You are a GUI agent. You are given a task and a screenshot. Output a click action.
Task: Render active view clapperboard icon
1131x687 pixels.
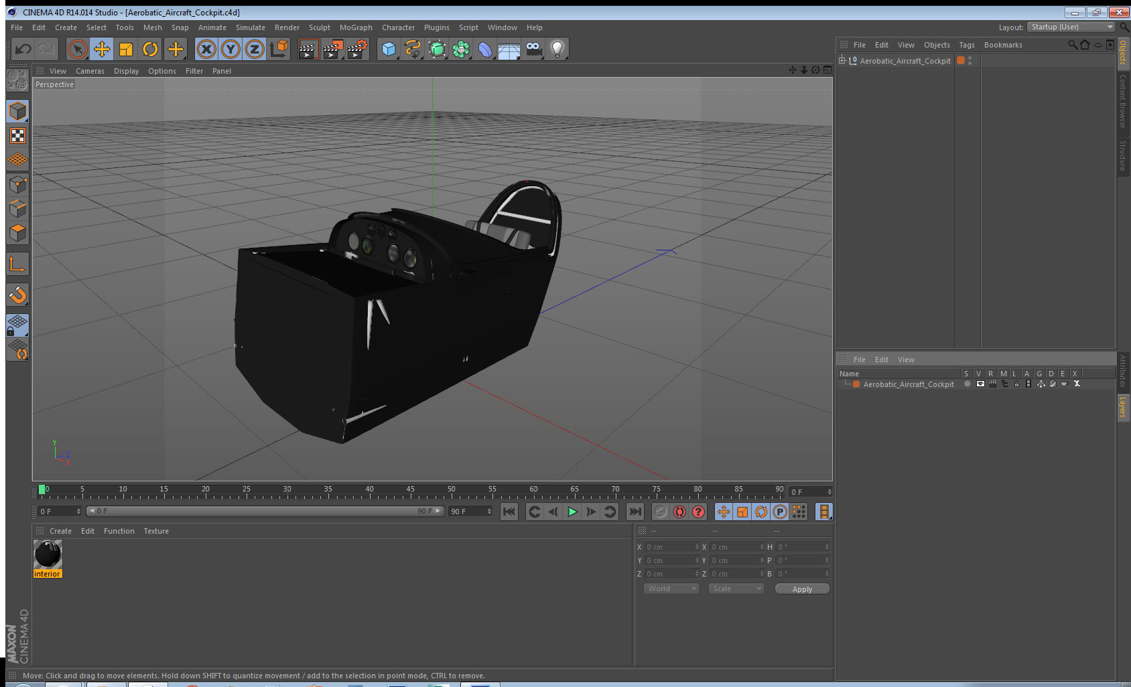point(308,49)
